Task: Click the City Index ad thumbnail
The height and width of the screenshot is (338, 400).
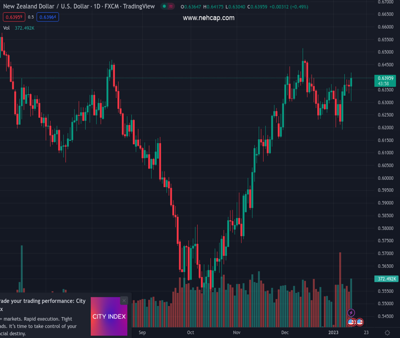Action: (x=109, y=317)
